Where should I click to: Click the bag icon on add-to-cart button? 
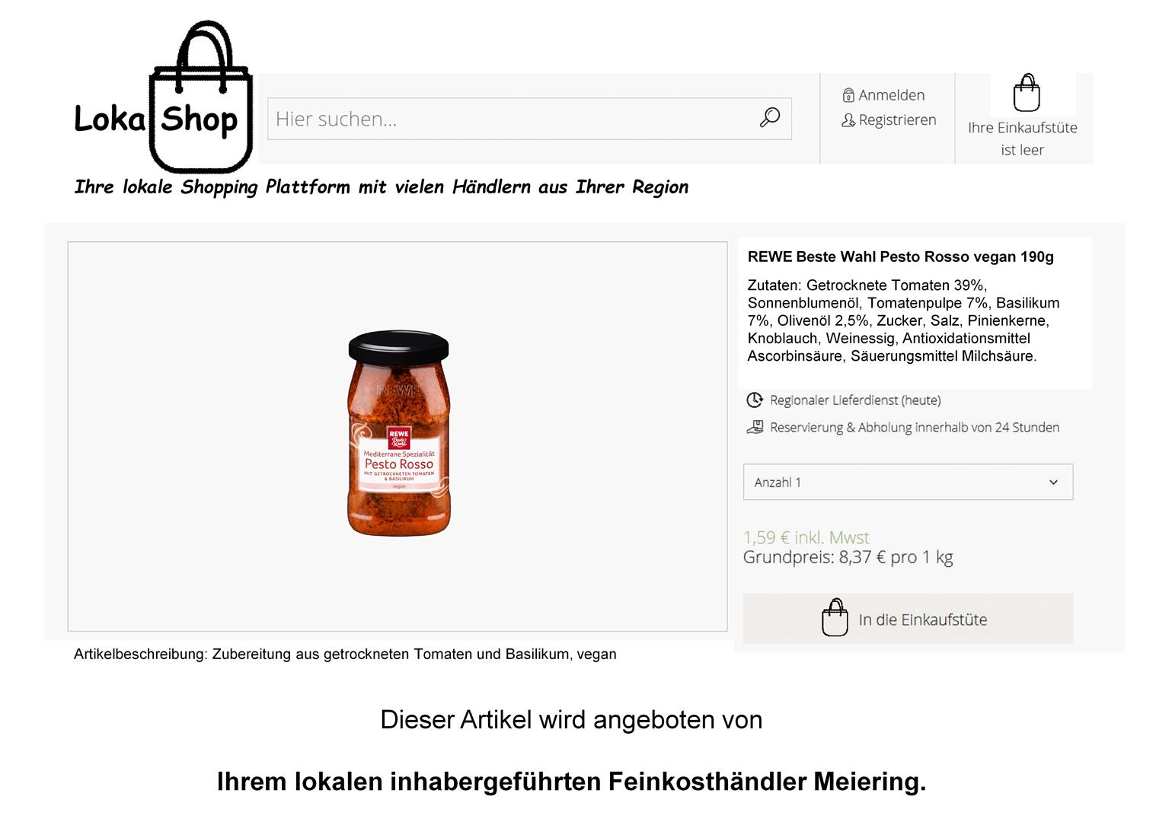click(x=835, y=617)
